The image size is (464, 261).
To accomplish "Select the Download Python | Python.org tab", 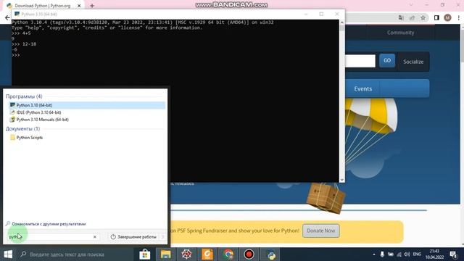I will pos(43,6).
